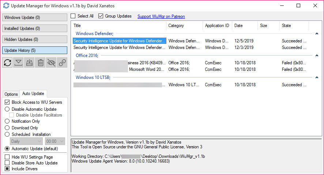The image size is (324, 175).
Task: Toggle Include Drivers checkbox
Action: click(x=7, y=168)
